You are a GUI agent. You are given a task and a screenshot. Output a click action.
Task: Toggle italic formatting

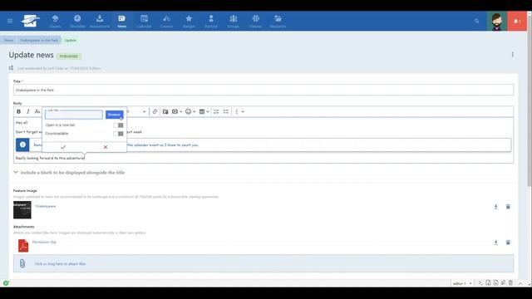click(28, 111)
